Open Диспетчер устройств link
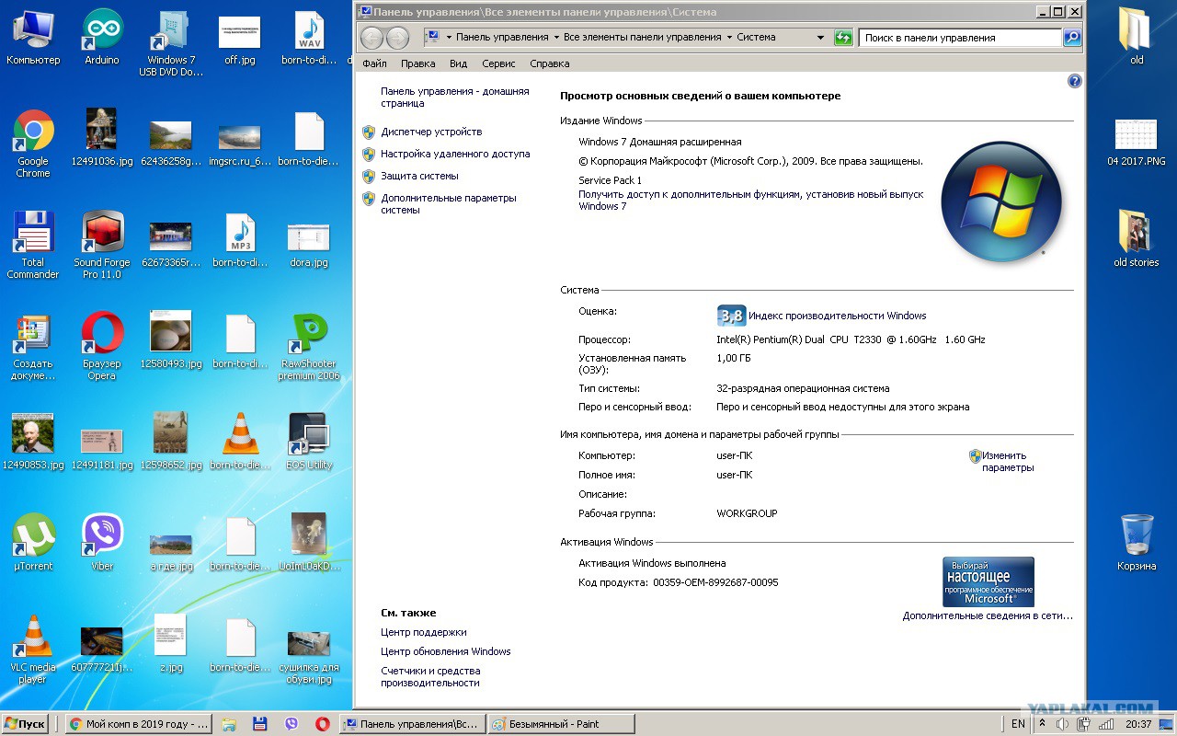Screen dimensions: 1177x736 [431, 132]
